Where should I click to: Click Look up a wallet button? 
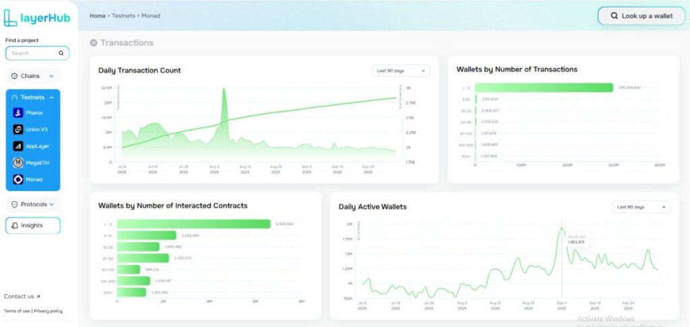pos(641,16)
